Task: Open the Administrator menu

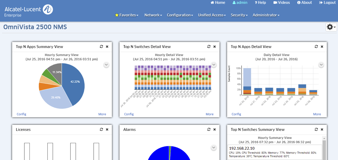Action: (x=266, y=15)
